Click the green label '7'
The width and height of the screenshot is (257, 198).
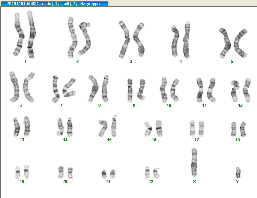[x=61, y=105]
